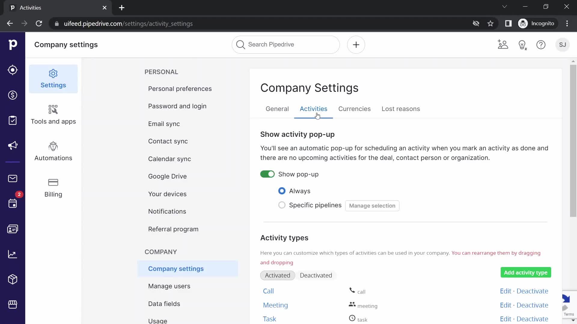Click the Add activity type button

[526, 272]
